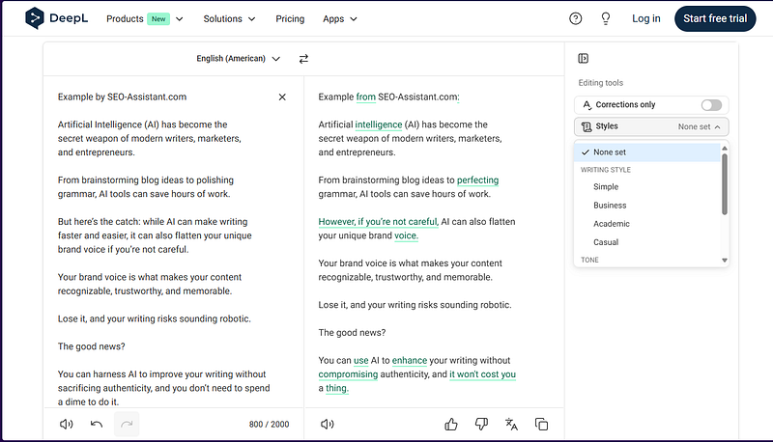
Task: Click the lightbulb ideas icon
Action: coord(606,18)
